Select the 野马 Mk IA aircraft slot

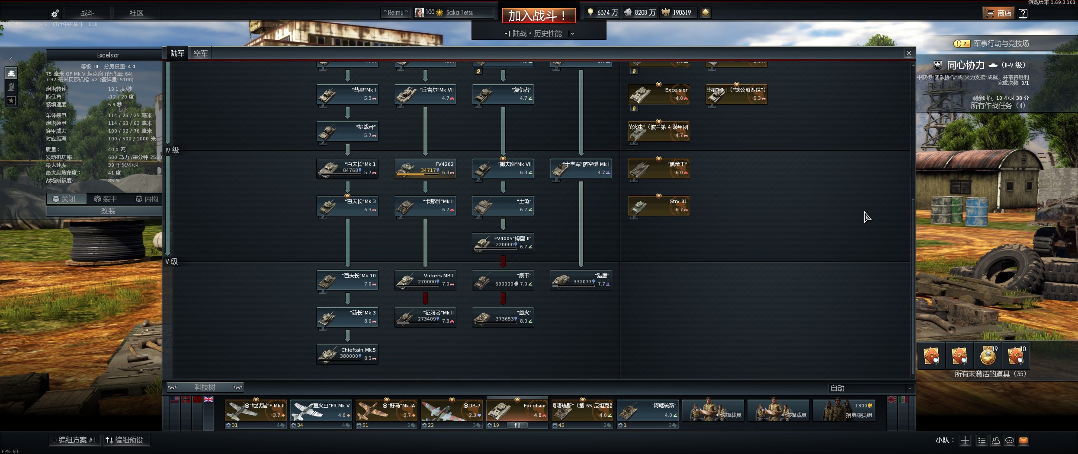tap(386, 410)
